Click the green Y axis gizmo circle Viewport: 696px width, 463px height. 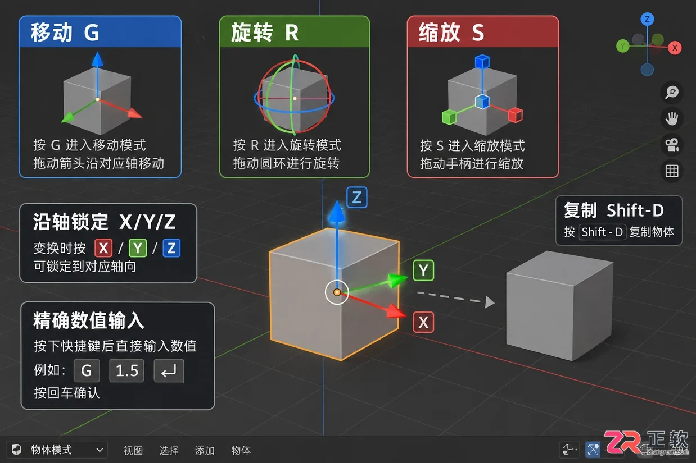pos(622,46)
